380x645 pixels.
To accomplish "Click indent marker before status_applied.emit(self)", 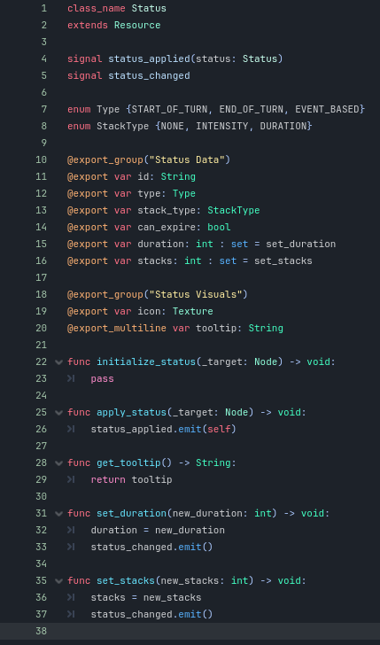I will tap(71, 429).
